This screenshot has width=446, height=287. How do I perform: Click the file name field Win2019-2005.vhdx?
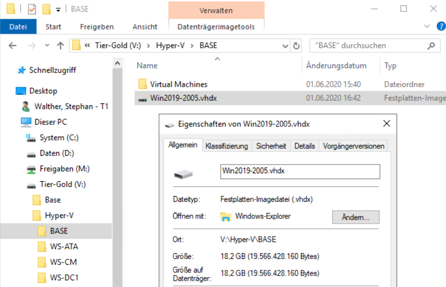tap(300, 171)
